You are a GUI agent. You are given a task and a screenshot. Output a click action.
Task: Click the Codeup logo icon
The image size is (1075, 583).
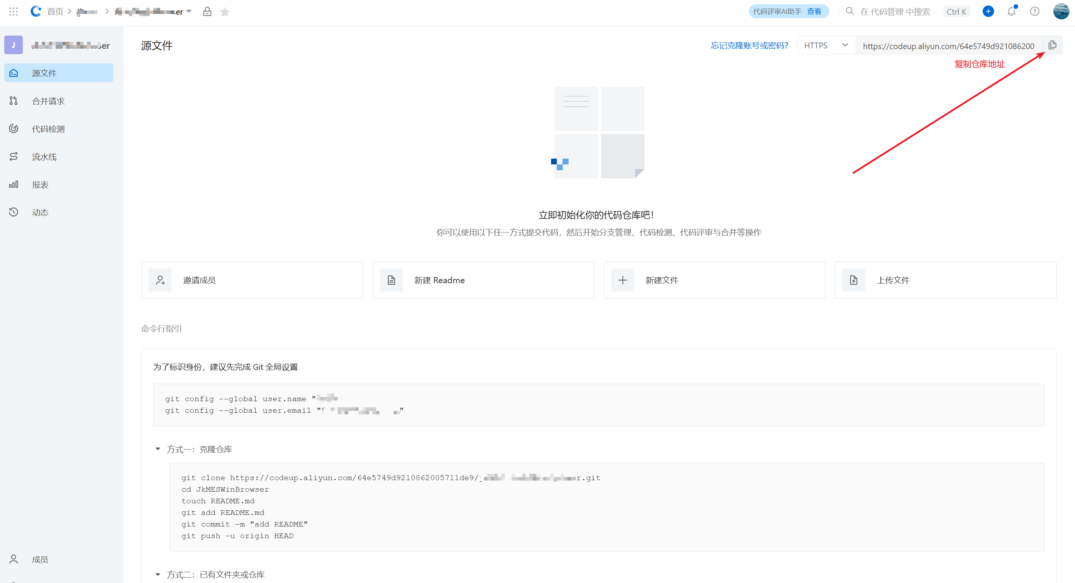(36, 12)
